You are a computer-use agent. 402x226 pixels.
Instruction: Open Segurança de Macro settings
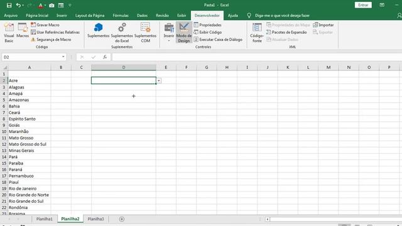[51, 40]
